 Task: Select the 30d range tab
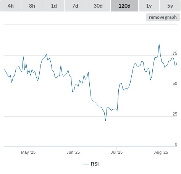pyautogui.click(x=98, y=6)
